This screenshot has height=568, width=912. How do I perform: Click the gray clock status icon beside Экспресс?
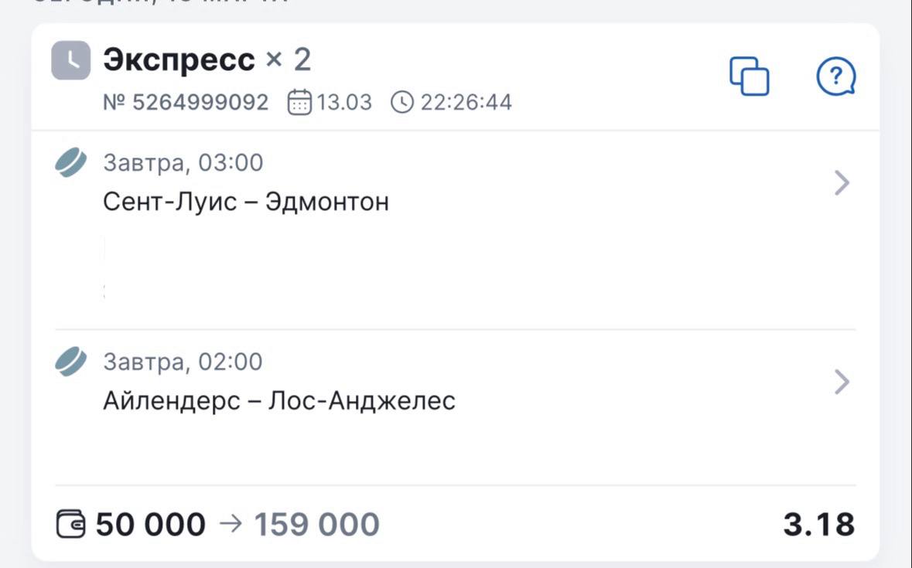point(71,60)
